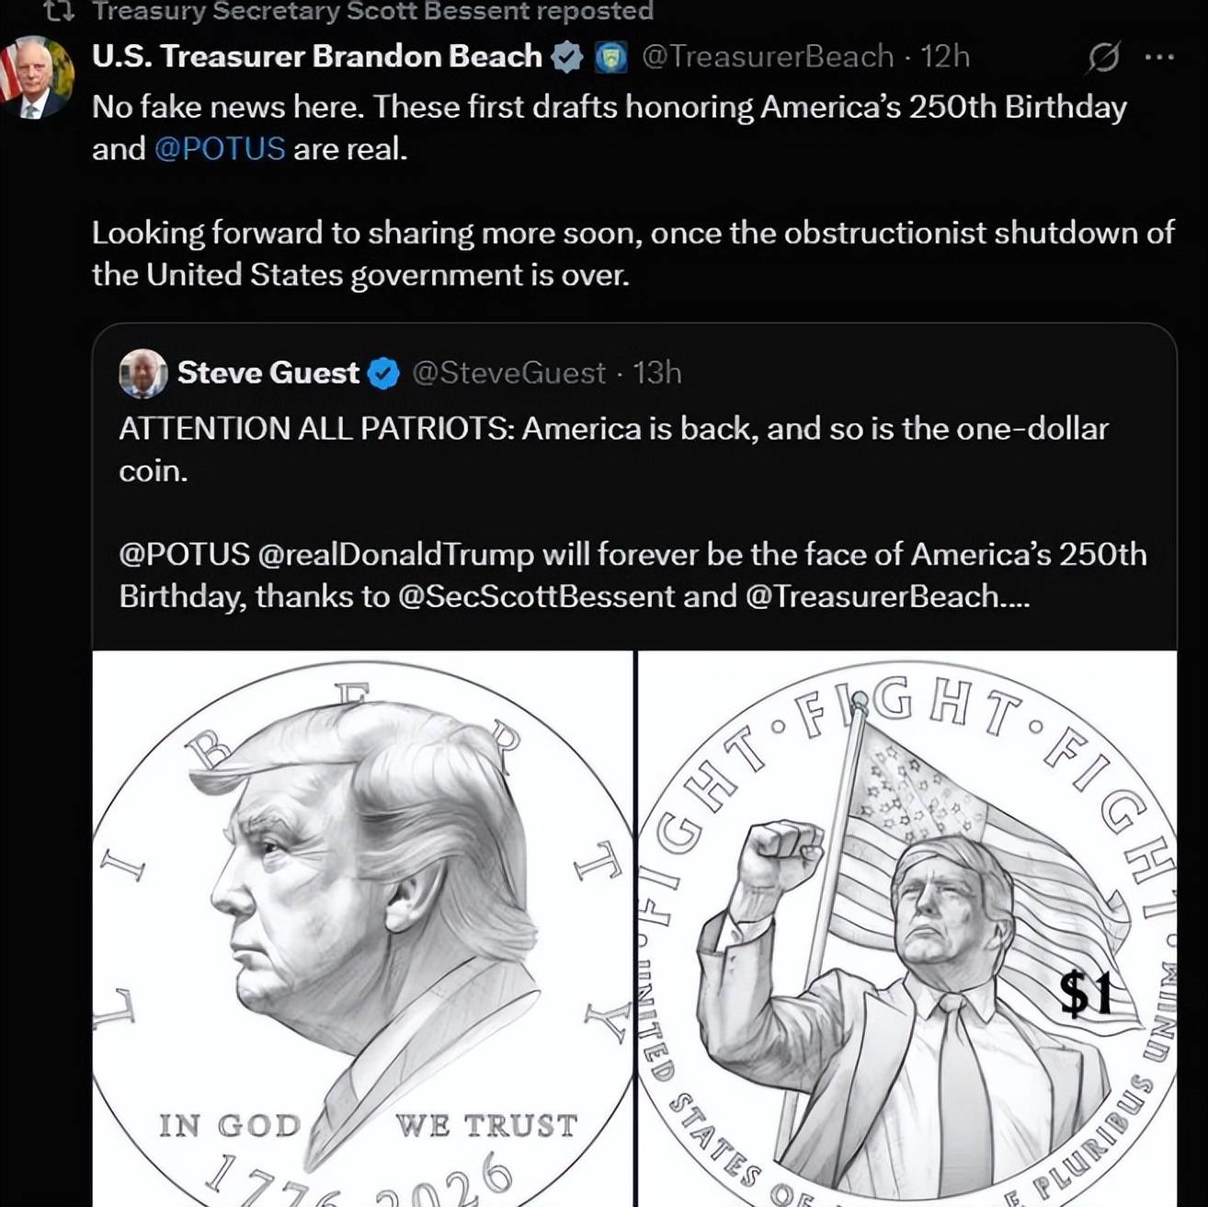The image size is (1208, 1207).
Task: Click the Steve Guest display name
Action: click(x=268, y=373)
